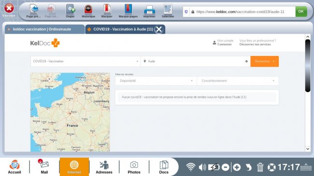Switch to keldoc vaccination Ordissinaute tab
The height and width of the screenshot is (176, 314).
tap(45, 29)
